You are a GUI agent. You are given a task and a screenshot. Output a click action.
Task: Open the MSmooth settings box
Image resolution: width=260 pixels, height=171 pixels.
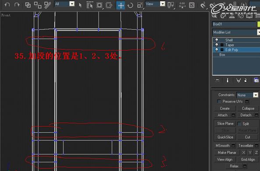point(233,146)
